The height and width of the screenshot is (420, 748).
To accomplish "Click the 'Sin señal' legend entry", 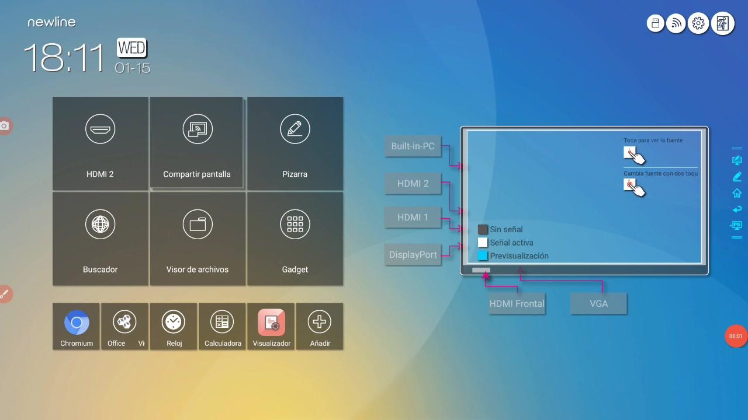I will coord(500,229).
